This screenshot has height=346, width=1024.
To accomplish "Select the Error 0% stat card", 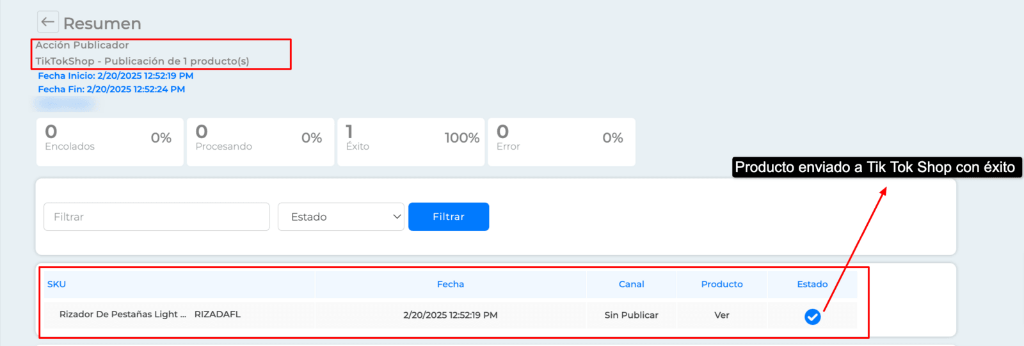I will 561,142.
